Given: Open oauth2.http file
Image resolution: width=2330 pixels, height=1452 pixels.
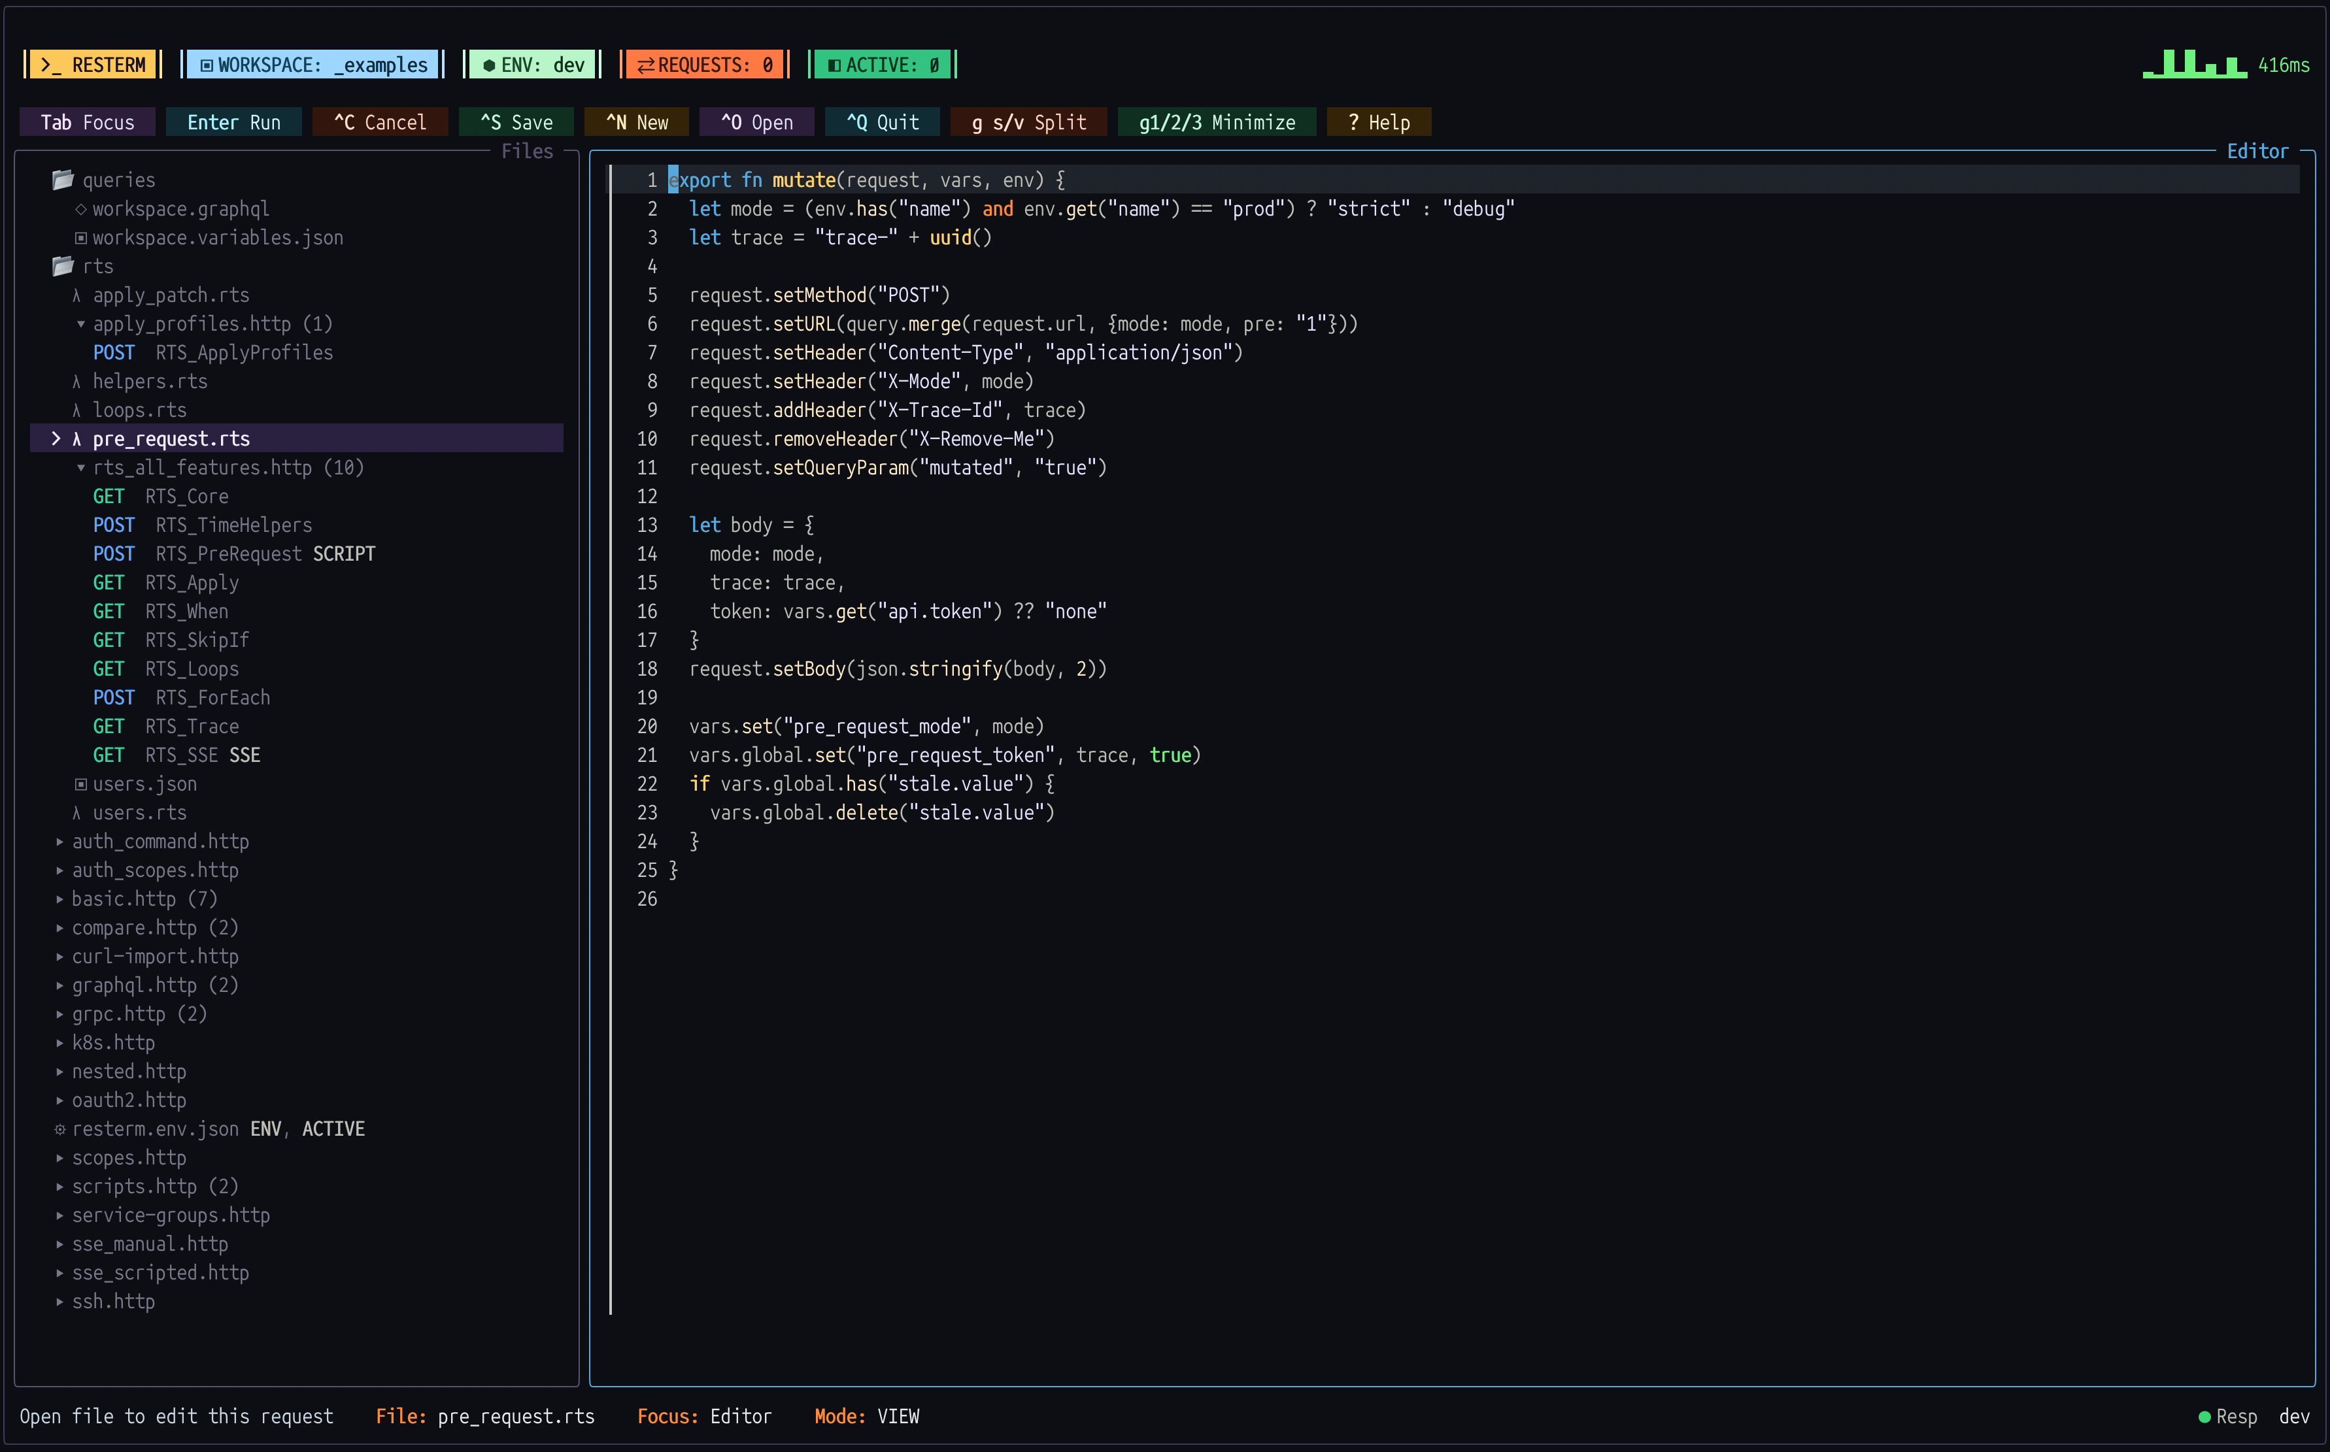Looking at the screenshot, I should pyautogui.click(x=129, y=1100).
